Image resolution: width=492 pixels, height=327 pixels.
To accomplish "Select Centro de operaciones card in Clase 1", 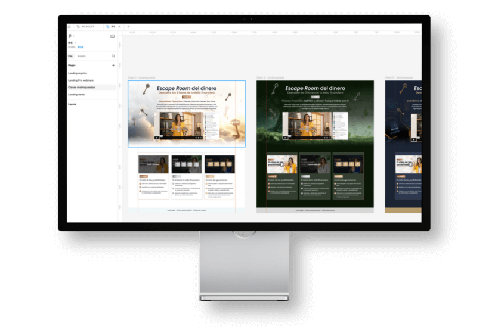I will point(219,176).
